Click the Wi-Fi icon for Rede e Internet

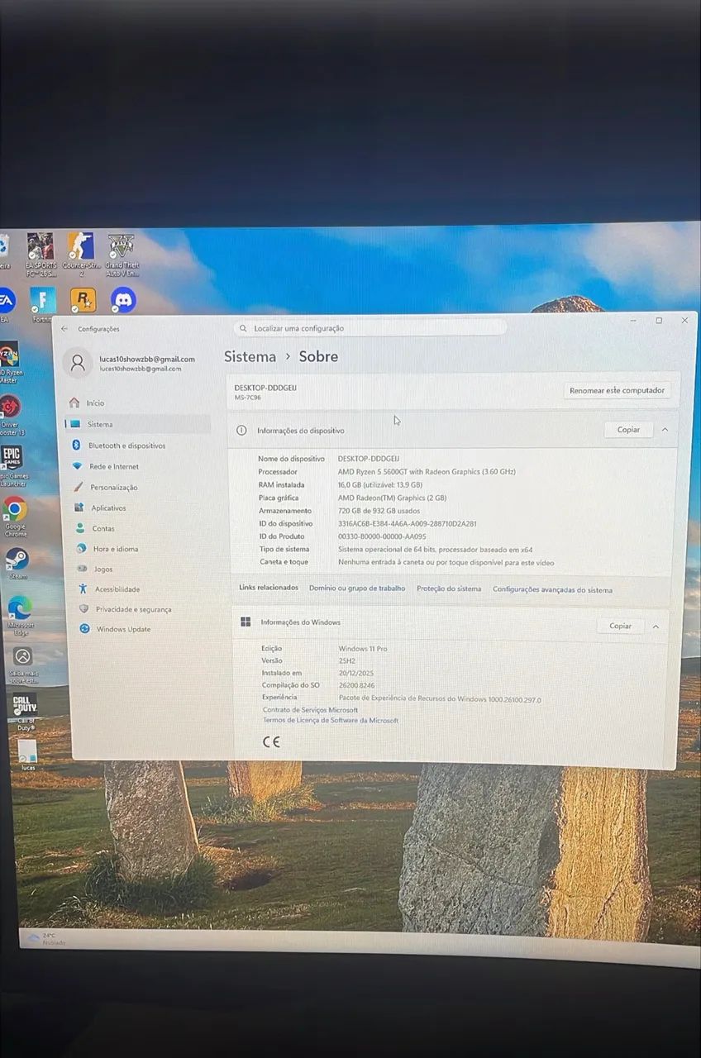coord(77,466)
